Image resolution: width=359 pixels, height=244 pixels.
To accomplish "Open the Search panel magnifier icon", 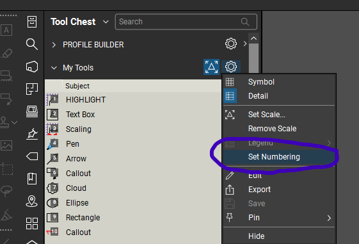I will coord(32,44).
